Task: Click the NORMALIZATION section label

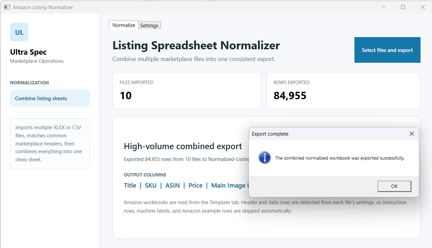Action: 29,83
